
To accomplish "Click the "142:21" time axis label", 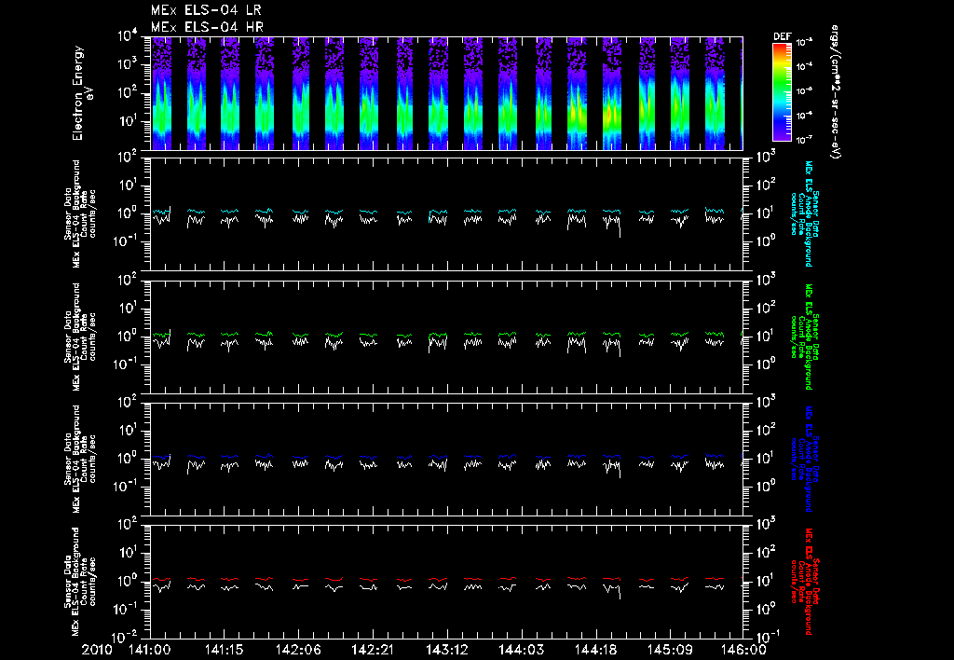I will coord(373,651).
